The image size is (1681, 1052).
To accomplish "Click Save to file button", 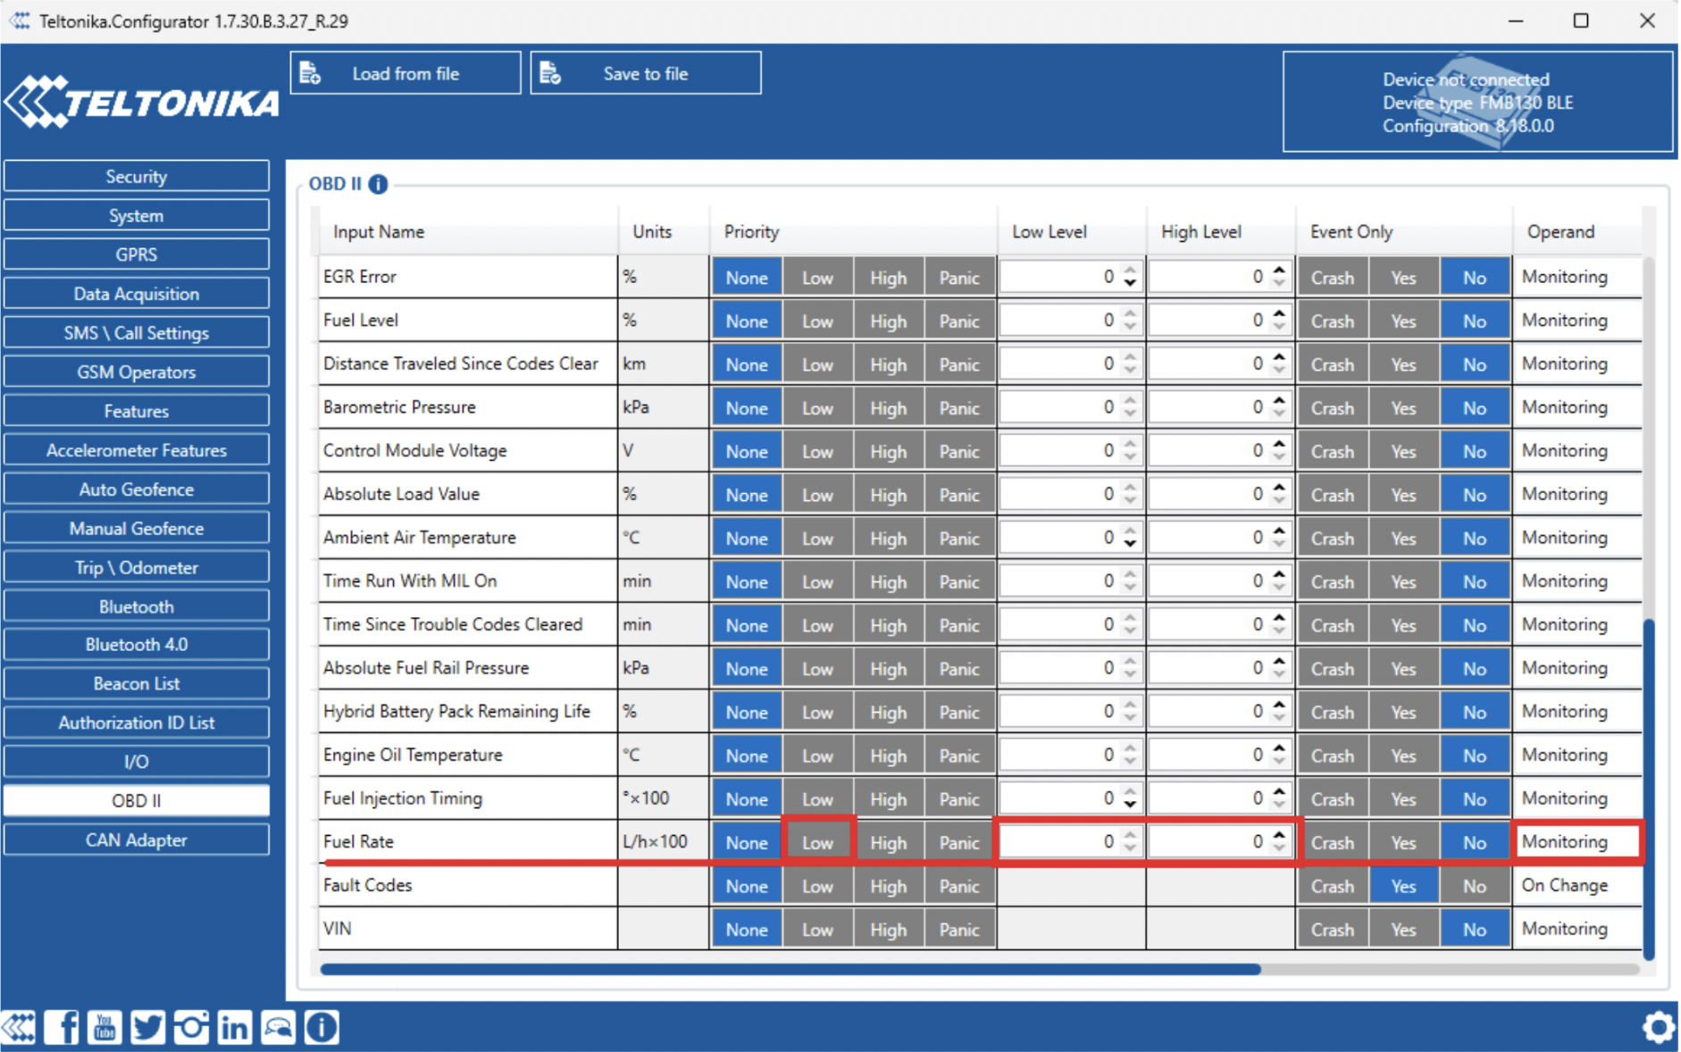I will tap(646, 73).
